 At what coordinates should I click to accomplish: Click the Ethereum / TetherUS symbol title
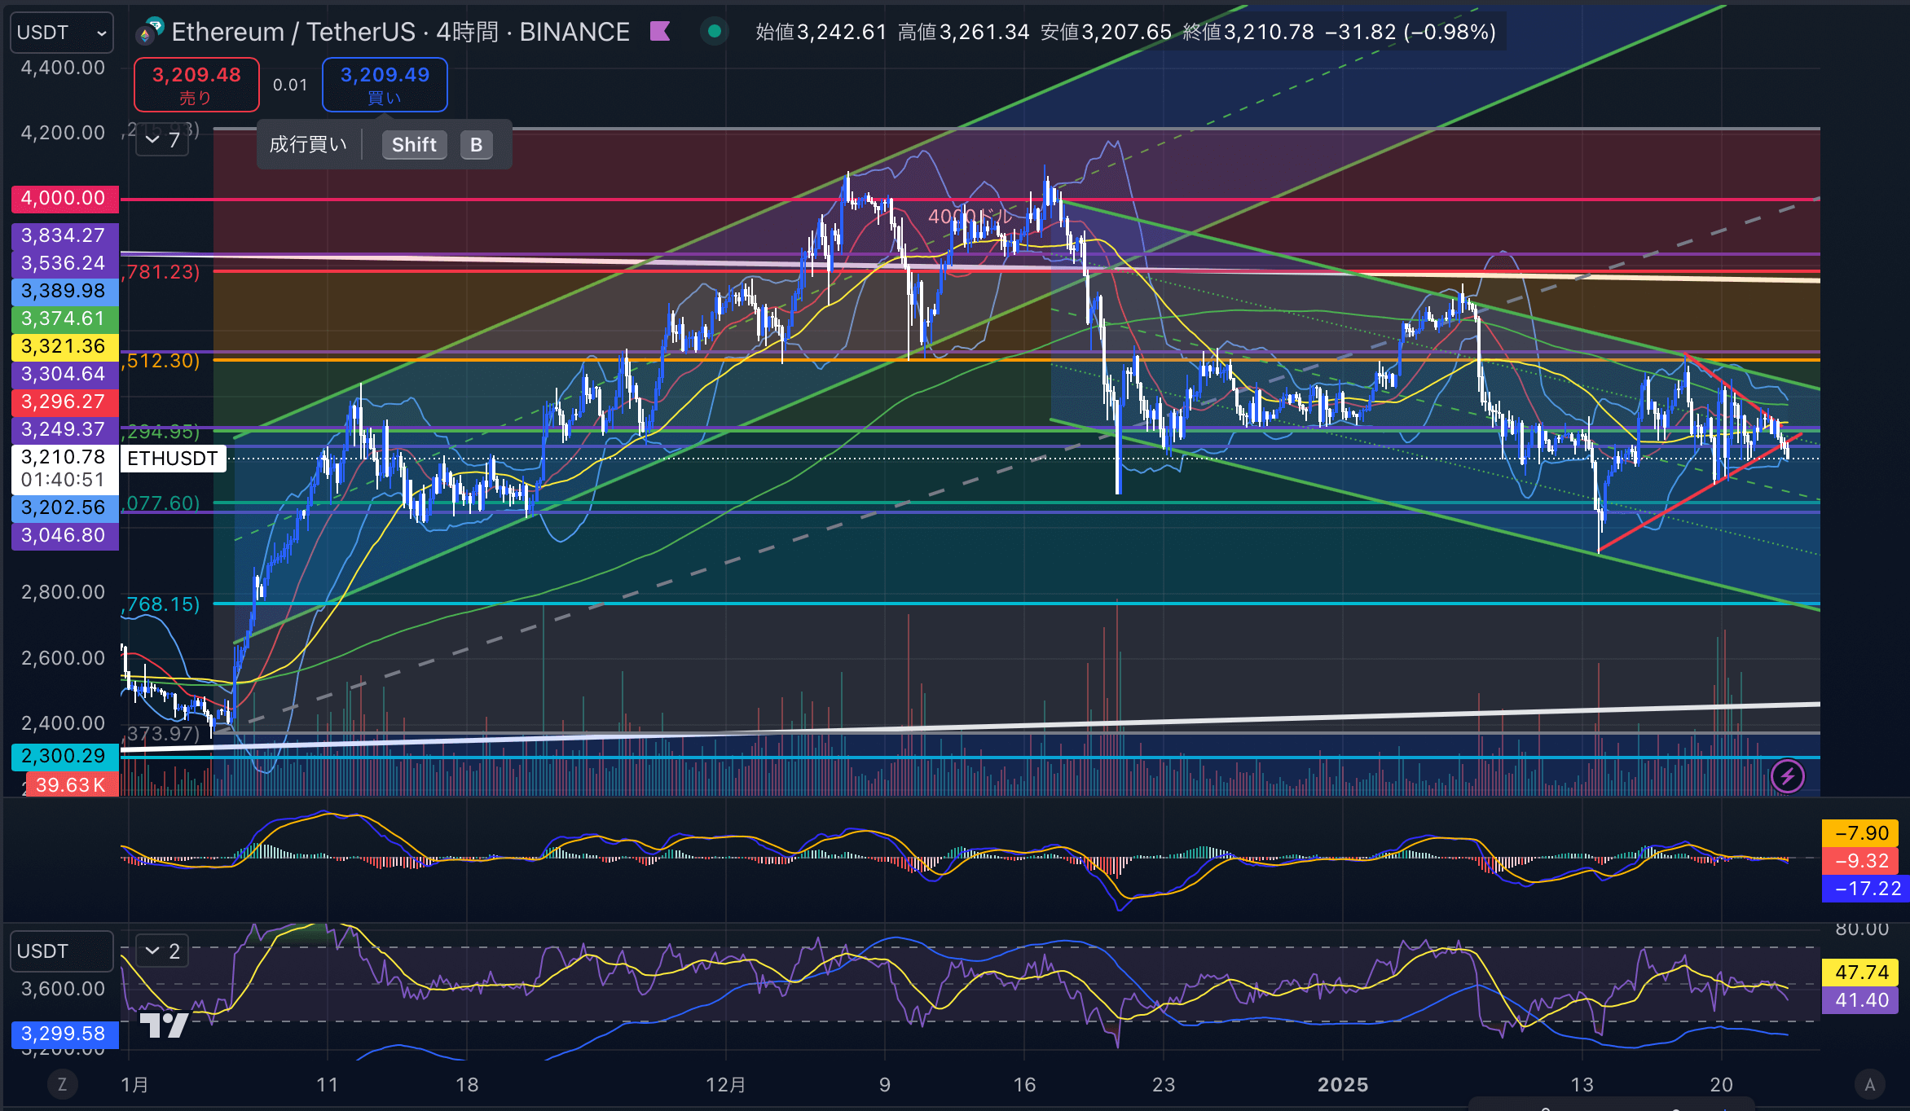pos(400,32)
